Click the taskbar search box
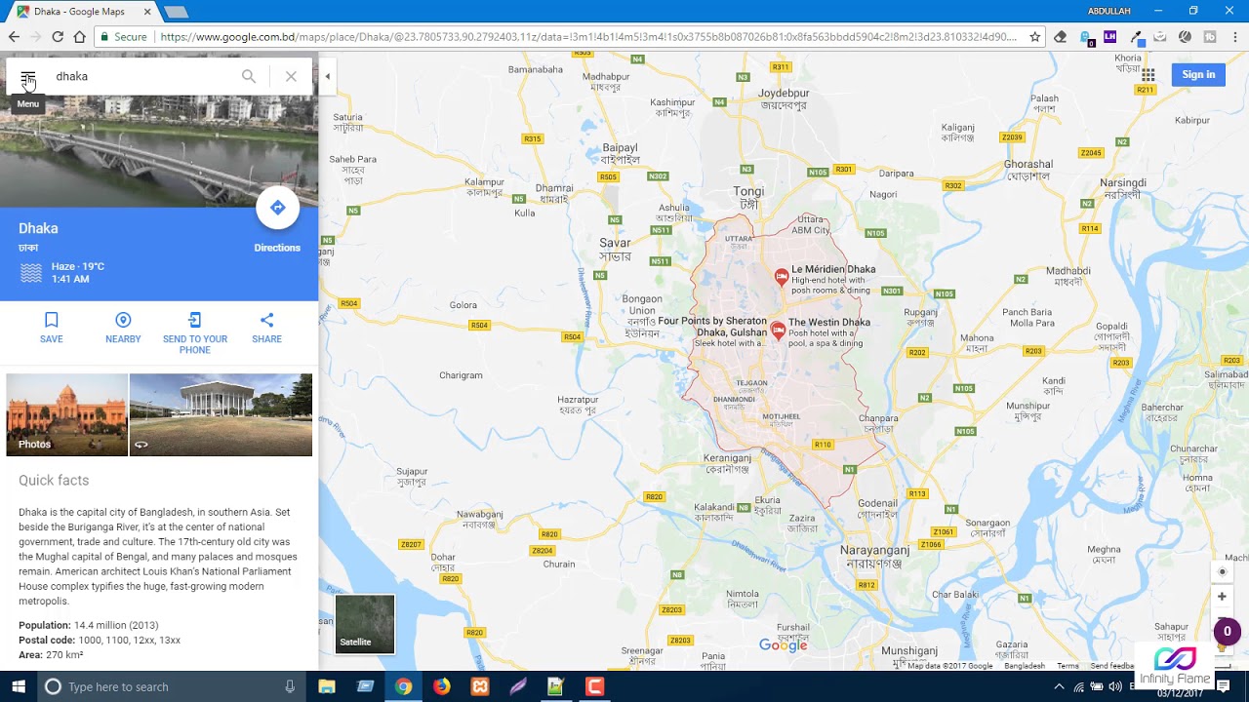The image size is (1249, 702). (x=171, y=686)
